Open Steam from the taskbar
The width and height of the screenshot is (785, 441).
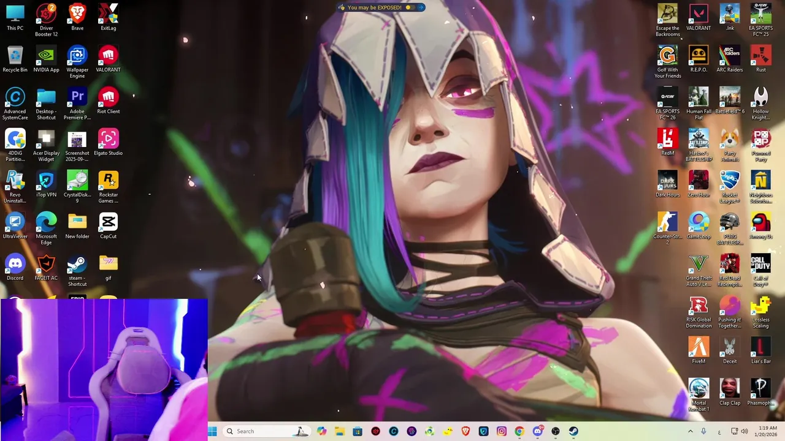coord(573,431)
